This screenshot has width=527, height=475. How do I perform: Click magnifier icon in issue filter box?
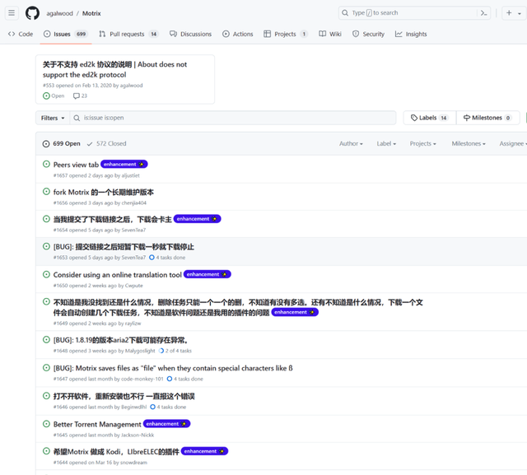coord(77,118)
